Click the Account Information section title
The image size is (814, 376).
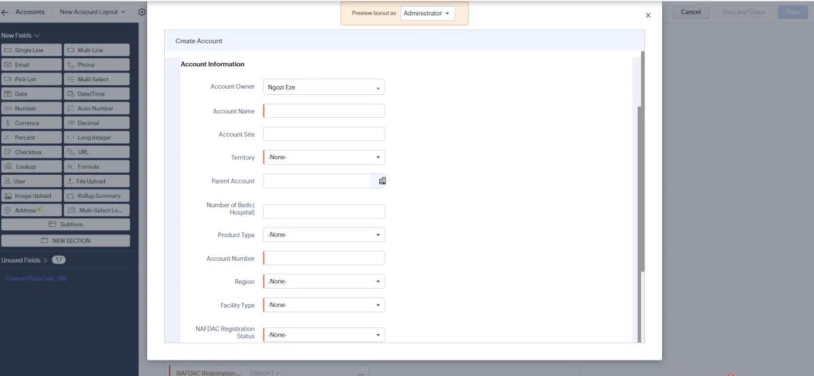(212, 64)
